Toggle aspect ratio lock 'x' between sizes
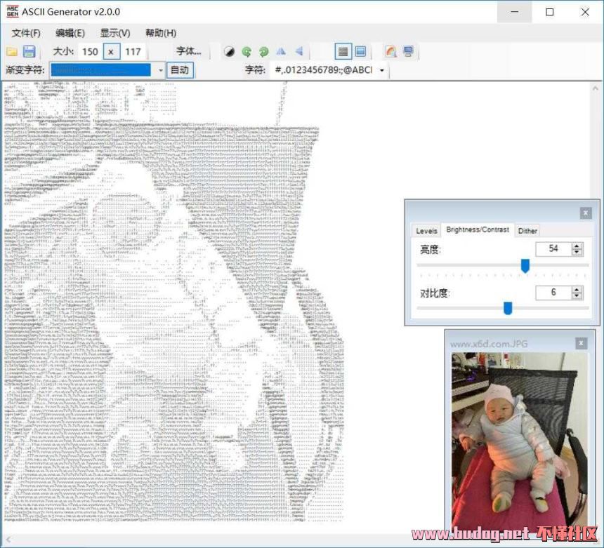 111,51
